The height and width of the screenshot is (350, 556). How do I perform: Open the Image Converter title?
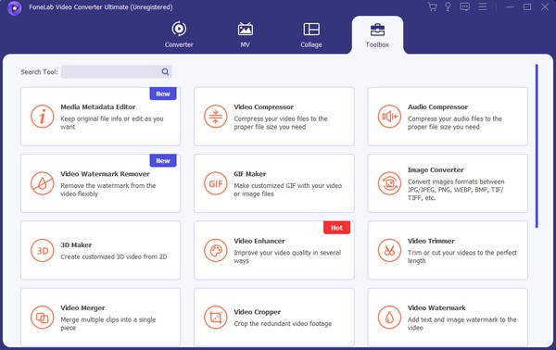[x=436, y=170]
